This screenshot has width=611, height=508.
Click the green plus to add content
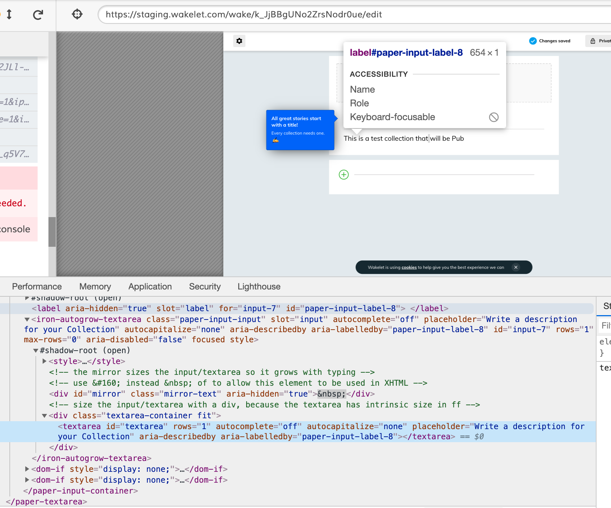coord(344,174)
